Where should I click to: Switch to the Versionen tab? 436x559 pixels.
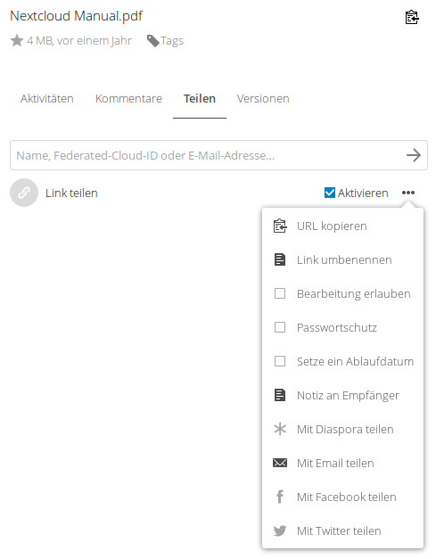coord(263,98)
